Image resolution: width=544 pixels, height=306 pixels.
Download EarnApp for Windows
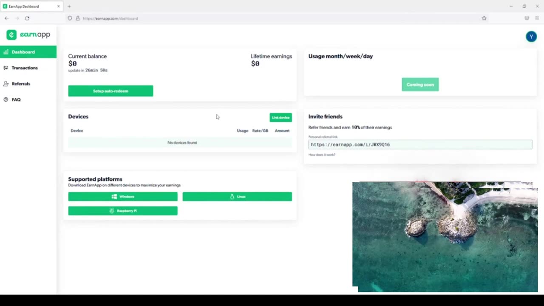123,196
